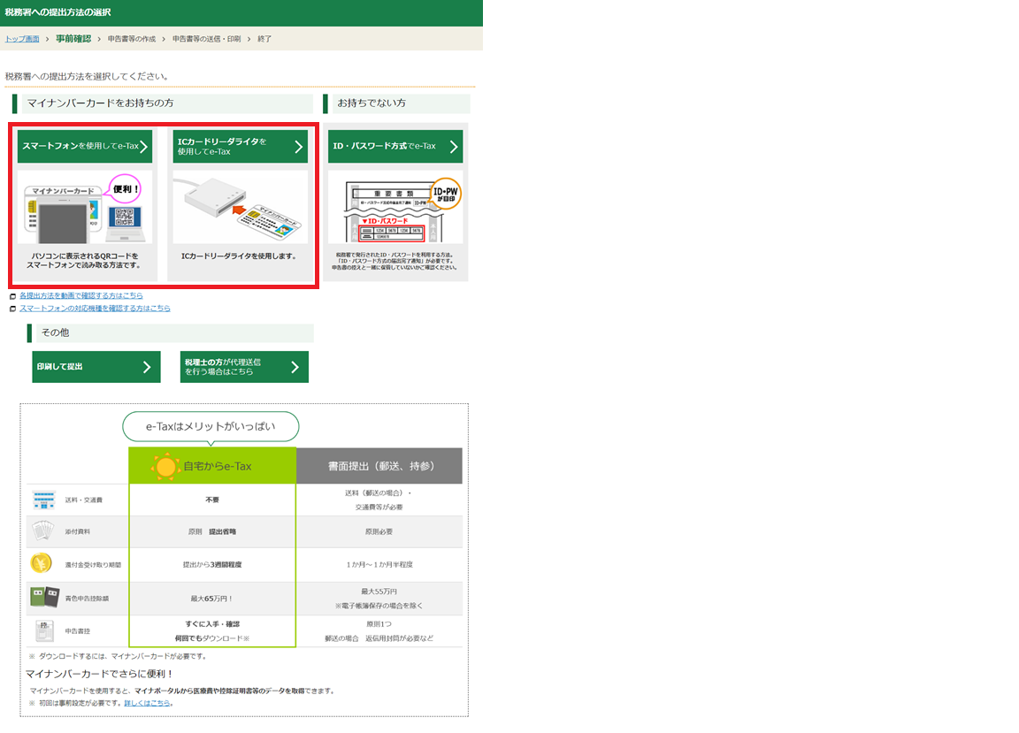Select ICカードリーダライタを使用してe-Tax button
The image size is (1019, 733).
[x=241, y=146]
